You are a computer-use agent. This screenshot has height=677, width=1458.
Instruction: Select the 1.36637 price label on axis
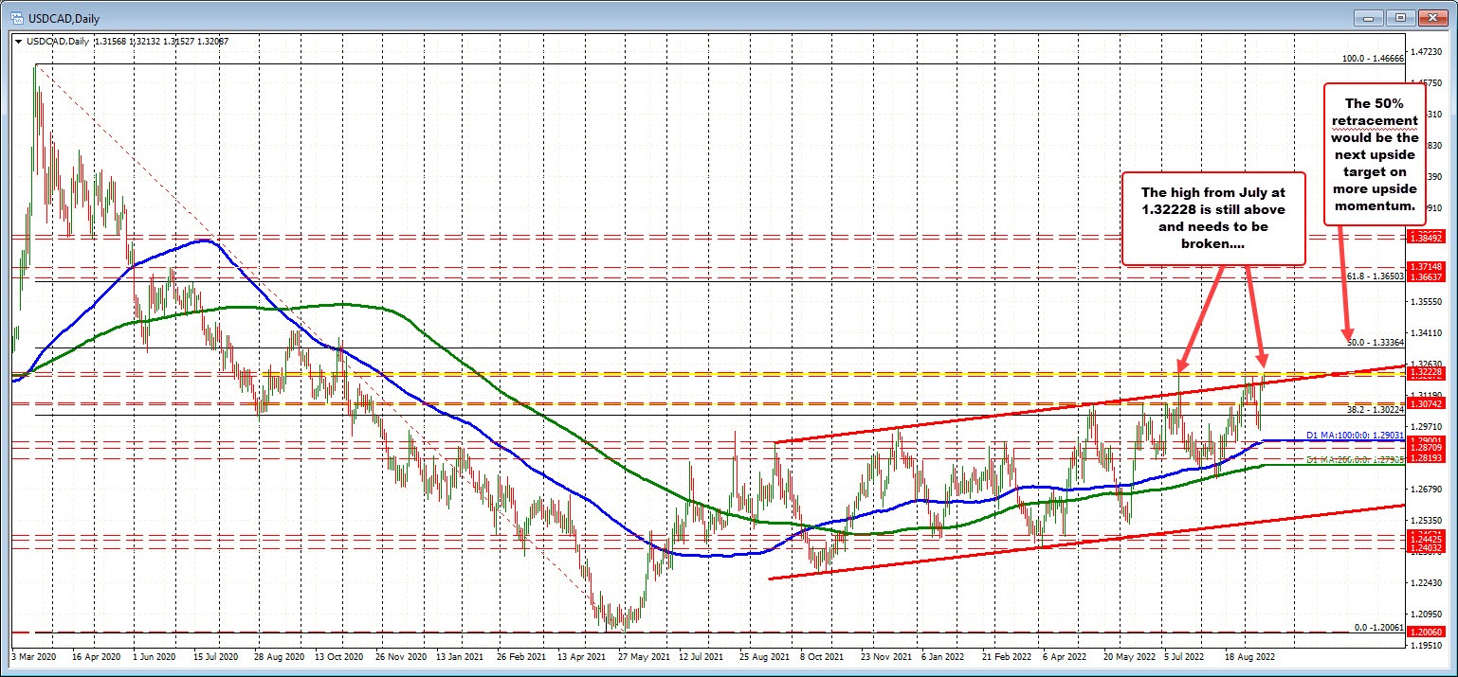point(1425,276)
